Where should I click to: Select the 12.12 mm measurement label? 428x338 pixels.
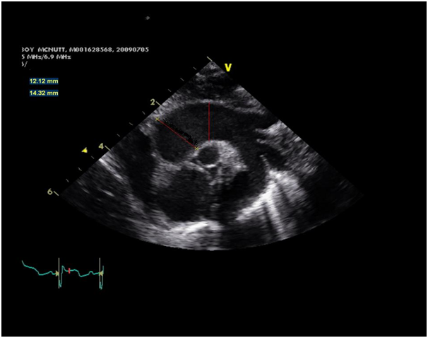click(x=43, y=81)
